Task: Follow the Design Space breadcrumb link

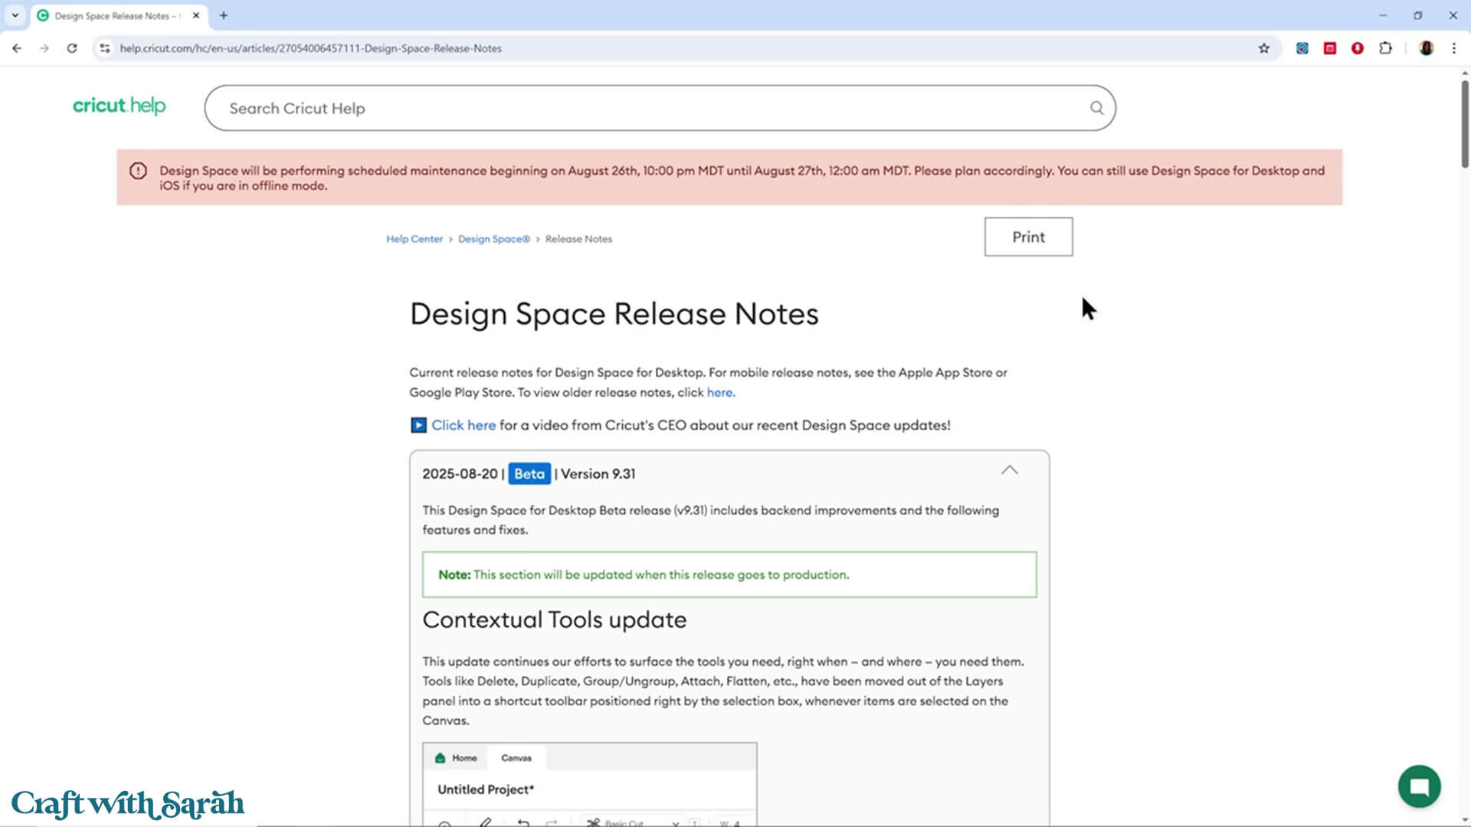Action: [x=493, y=239]
